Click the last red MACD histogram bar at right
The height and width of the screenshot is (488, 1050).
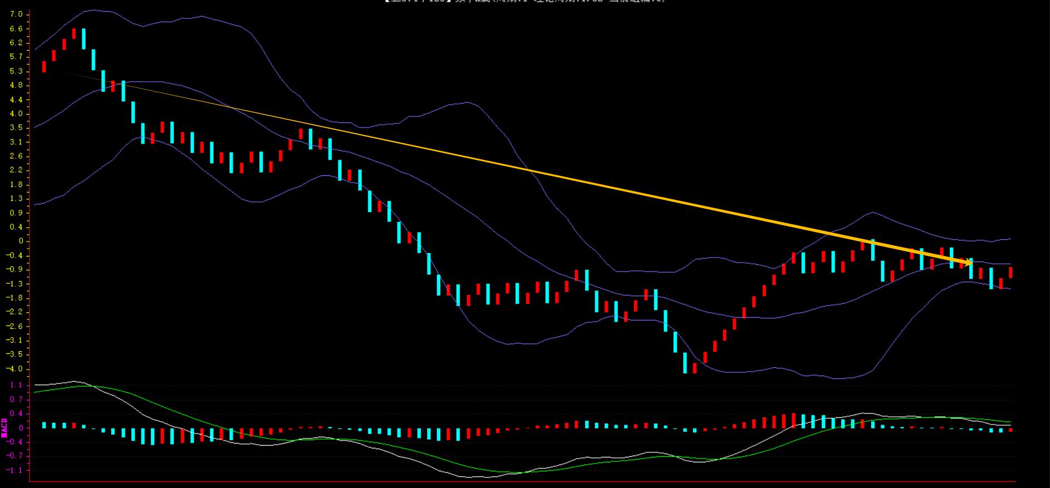pos(1010,430)
